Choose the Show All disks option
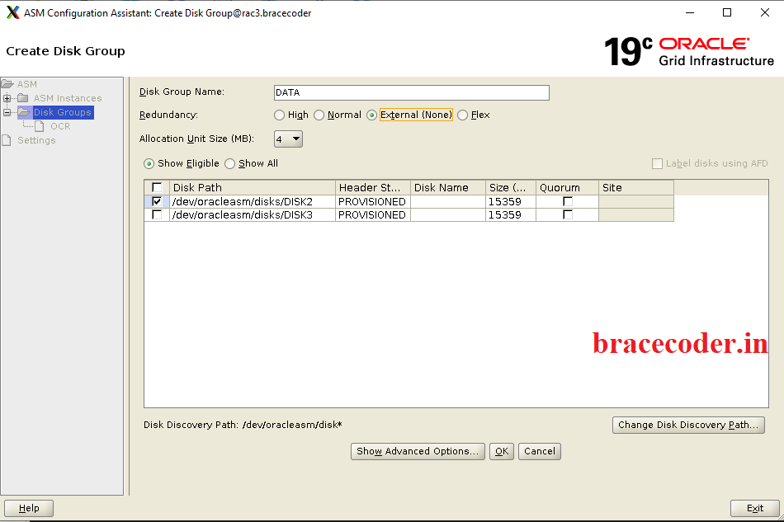Screen dimensions: 784x522 coord(230,164)
